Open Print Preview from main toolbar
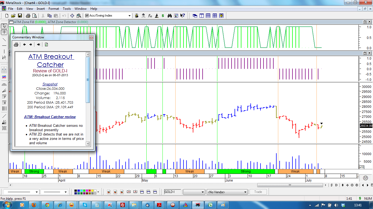Viewport: 373px width, 209px height. click(35, 16)
